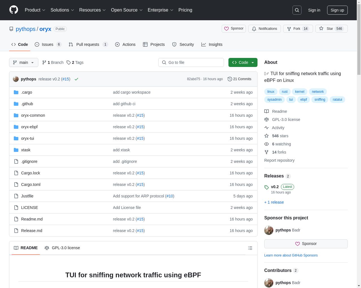This screenshot has height=288, width=361.
Task: Fork the repository
Action: (298, 29)
